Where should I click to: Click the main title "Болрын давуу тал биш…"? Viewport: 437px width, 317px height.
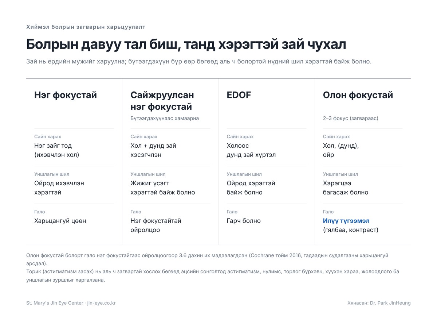(186, 45)
